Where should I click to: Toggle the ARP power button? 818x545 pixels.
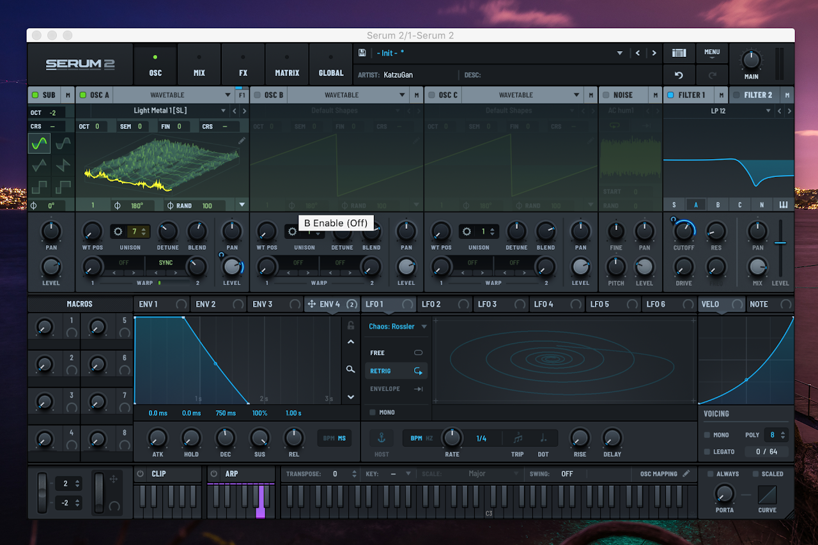[x=214, y=474]
